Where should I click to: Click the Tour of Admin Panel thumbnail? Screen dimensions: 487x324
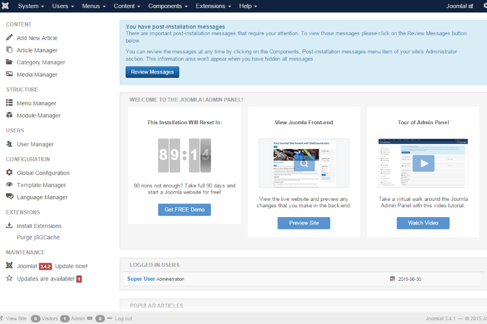pyautogui.click(x=423, y=163)
